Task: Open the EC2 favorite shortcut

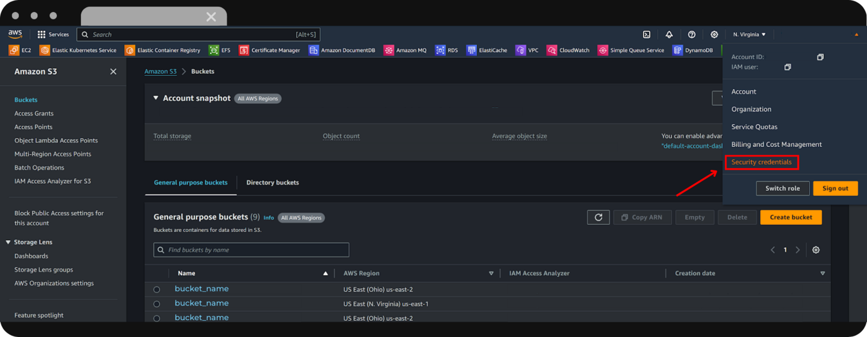Action: point(20,50)
